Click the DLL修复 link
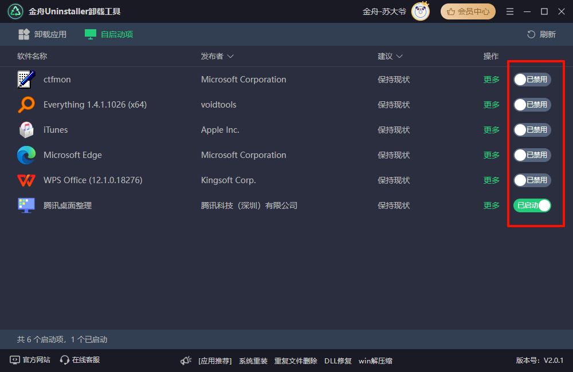The image size is (573, 372). (337, 361)
